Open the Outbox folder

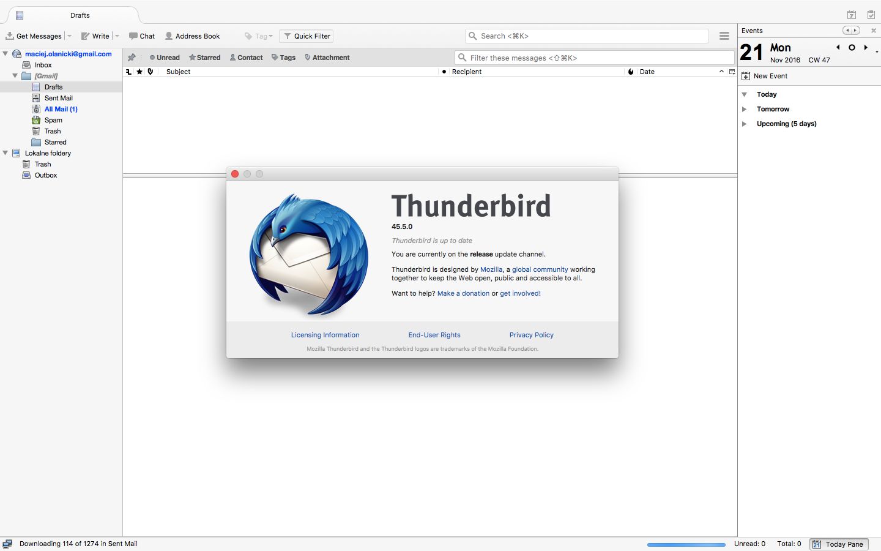click(x=46, y=175)
